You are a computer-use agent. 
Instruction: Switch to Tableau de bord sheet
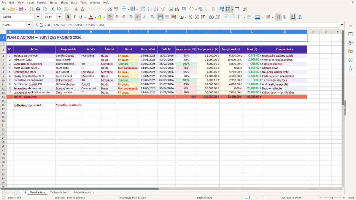[x=59, y=192]
